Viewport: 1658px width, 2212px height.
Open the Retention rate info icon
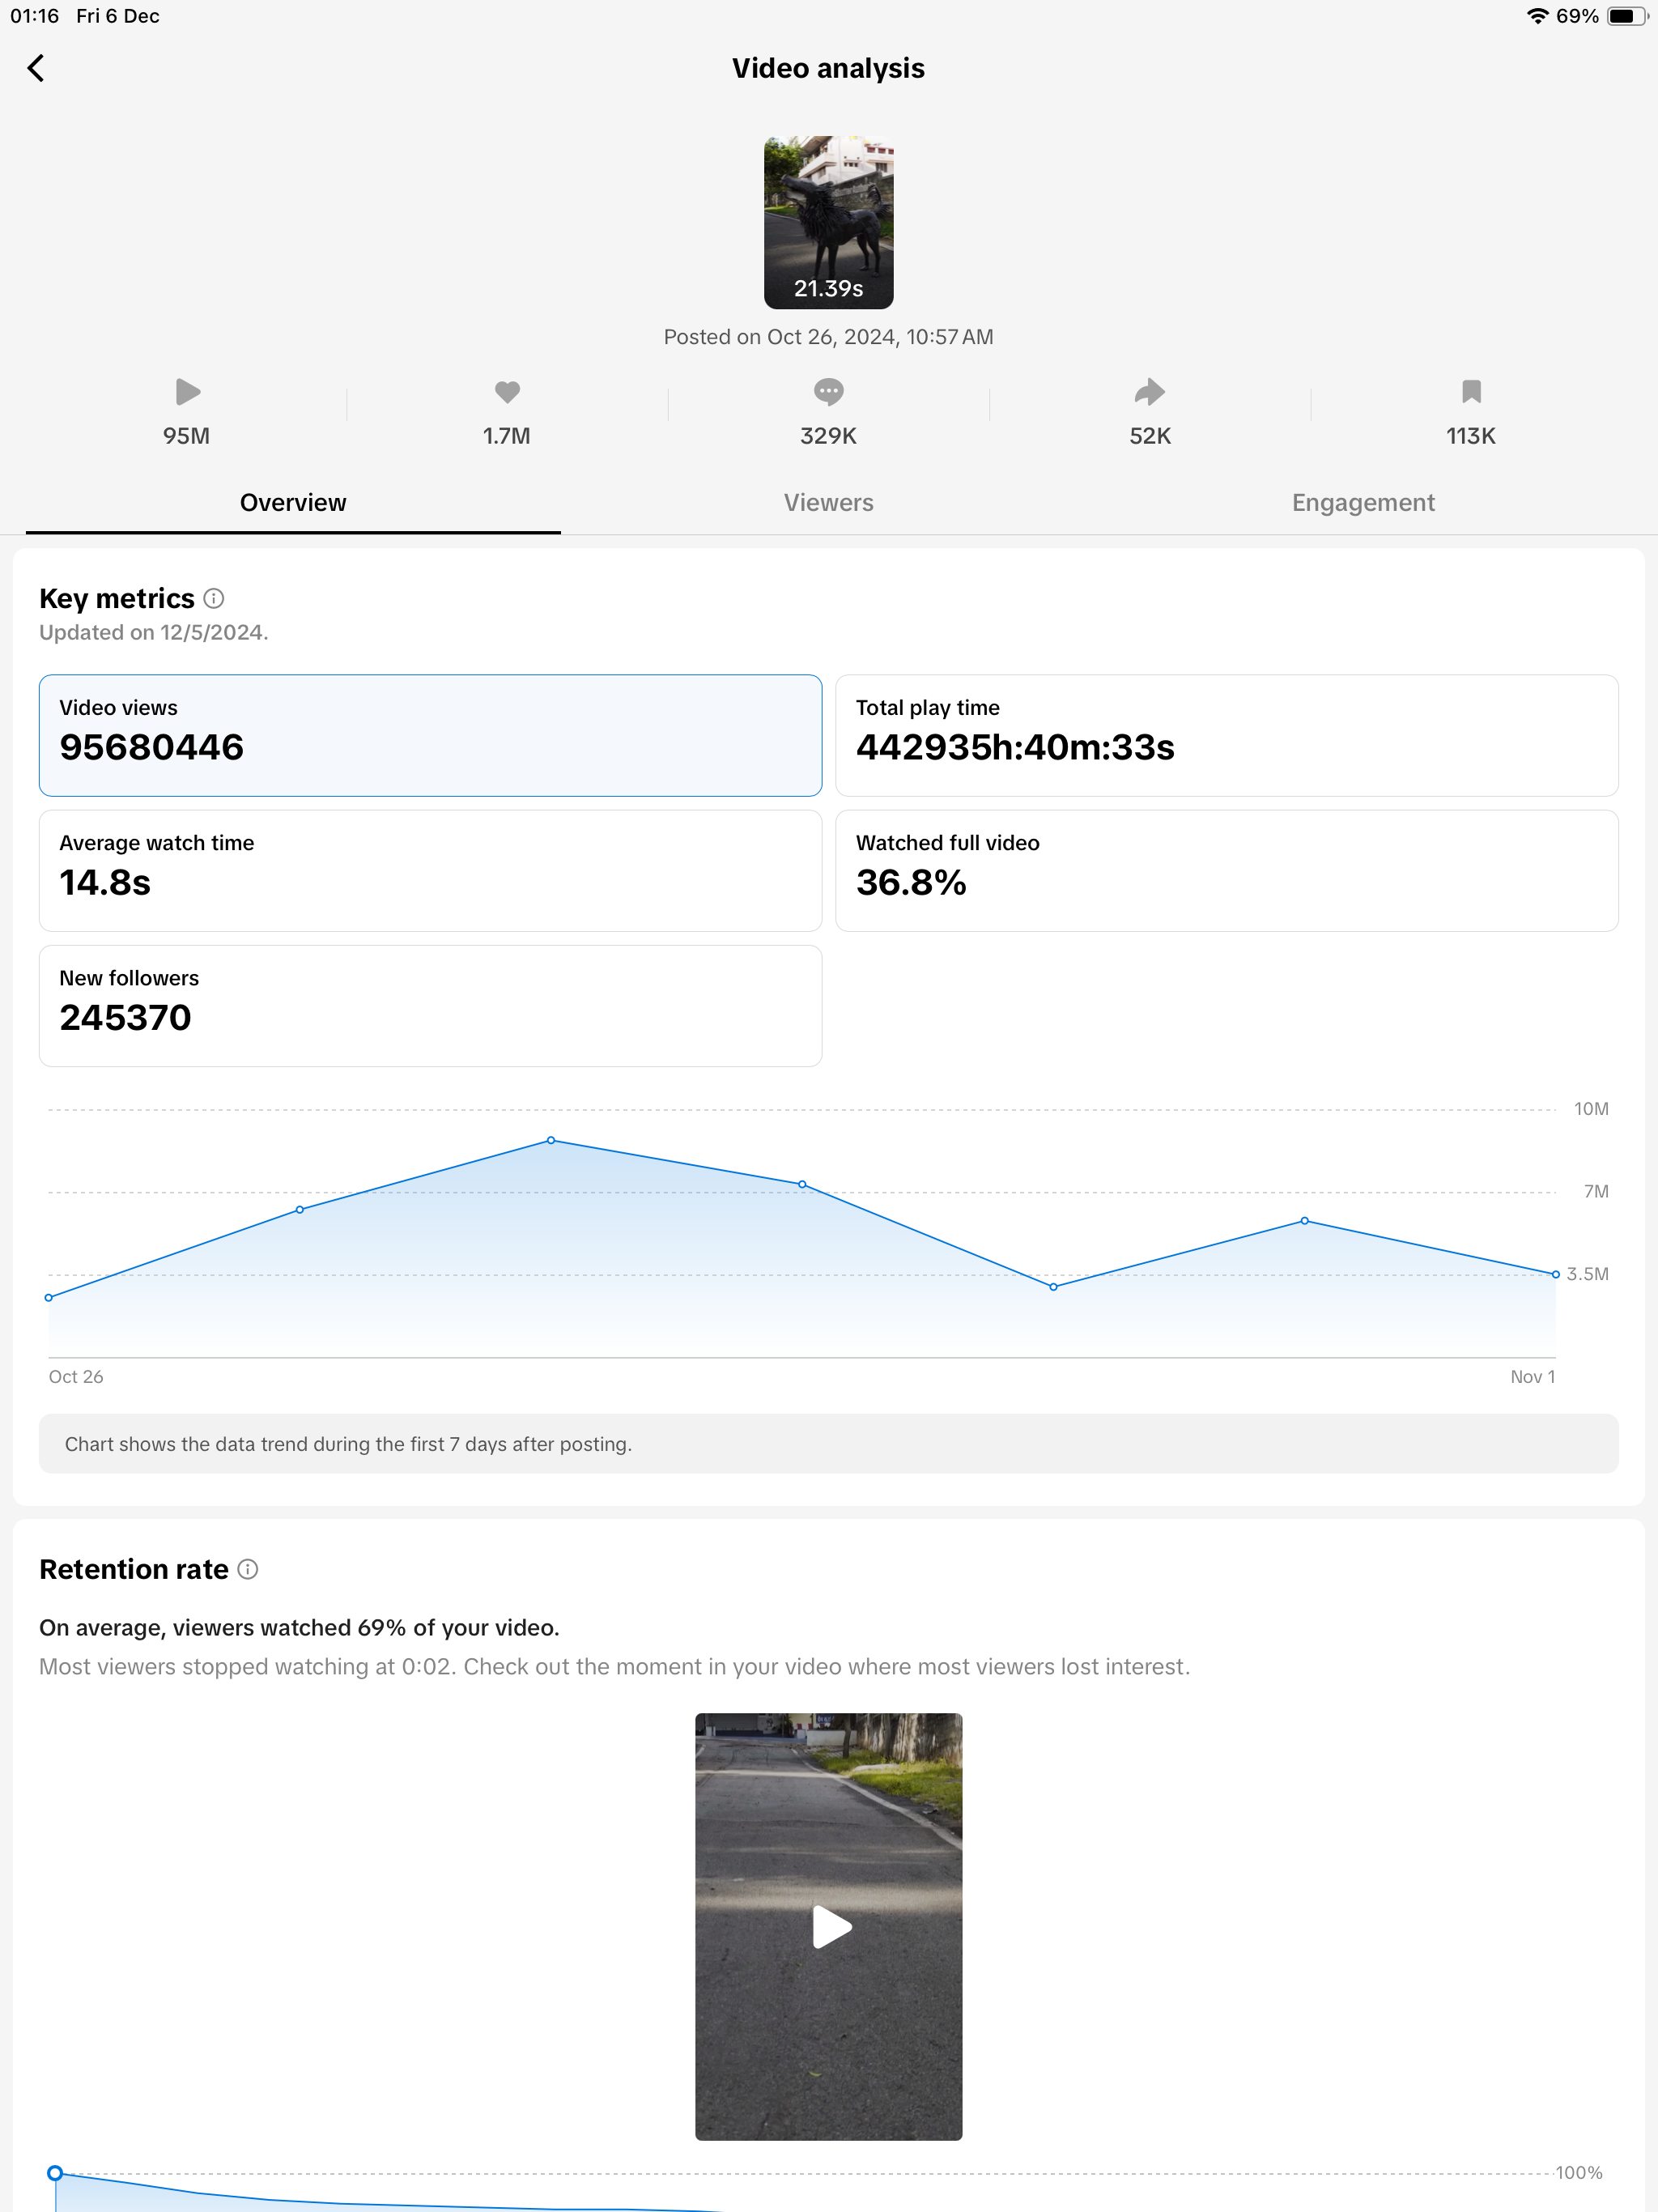(248, 1569)
